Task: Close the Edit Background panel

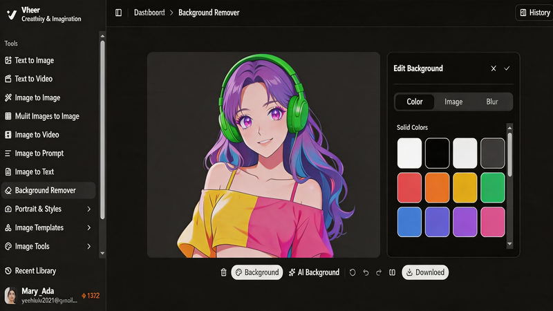Action: pyautogui.click(x=494, y=68)
